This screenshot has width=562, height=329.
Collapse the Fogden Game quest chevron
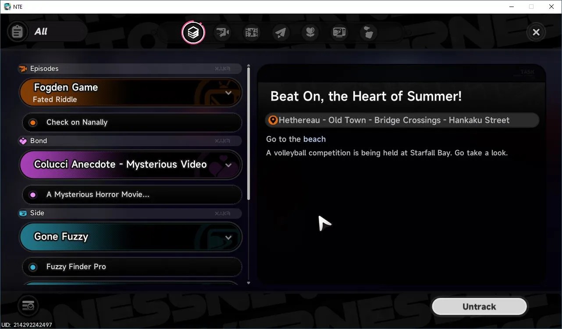coord(228,93)
